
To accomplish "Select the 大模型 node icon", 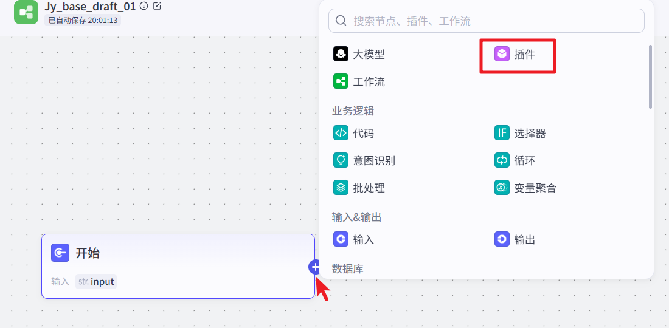I will point(341,54).
